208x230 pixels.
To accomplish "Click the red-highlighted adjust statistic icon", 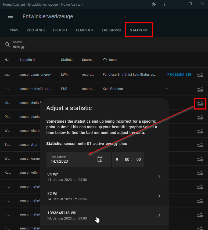I will (200, 103).
